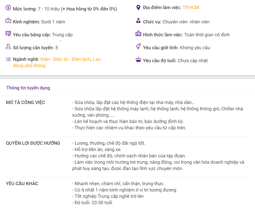Click the gender symbol icon
The image size is (255, 208).
[138, 46]
